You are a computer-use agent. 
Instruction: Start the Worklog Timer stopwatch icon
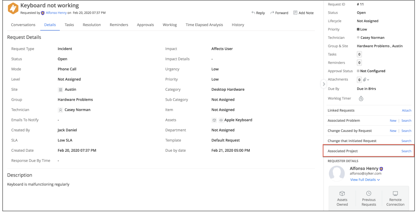click(x=361, y=99)
